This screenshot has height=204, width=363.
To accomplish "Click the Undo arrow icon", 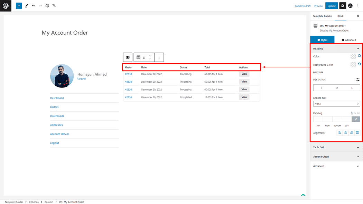I will tap(33, 6).
